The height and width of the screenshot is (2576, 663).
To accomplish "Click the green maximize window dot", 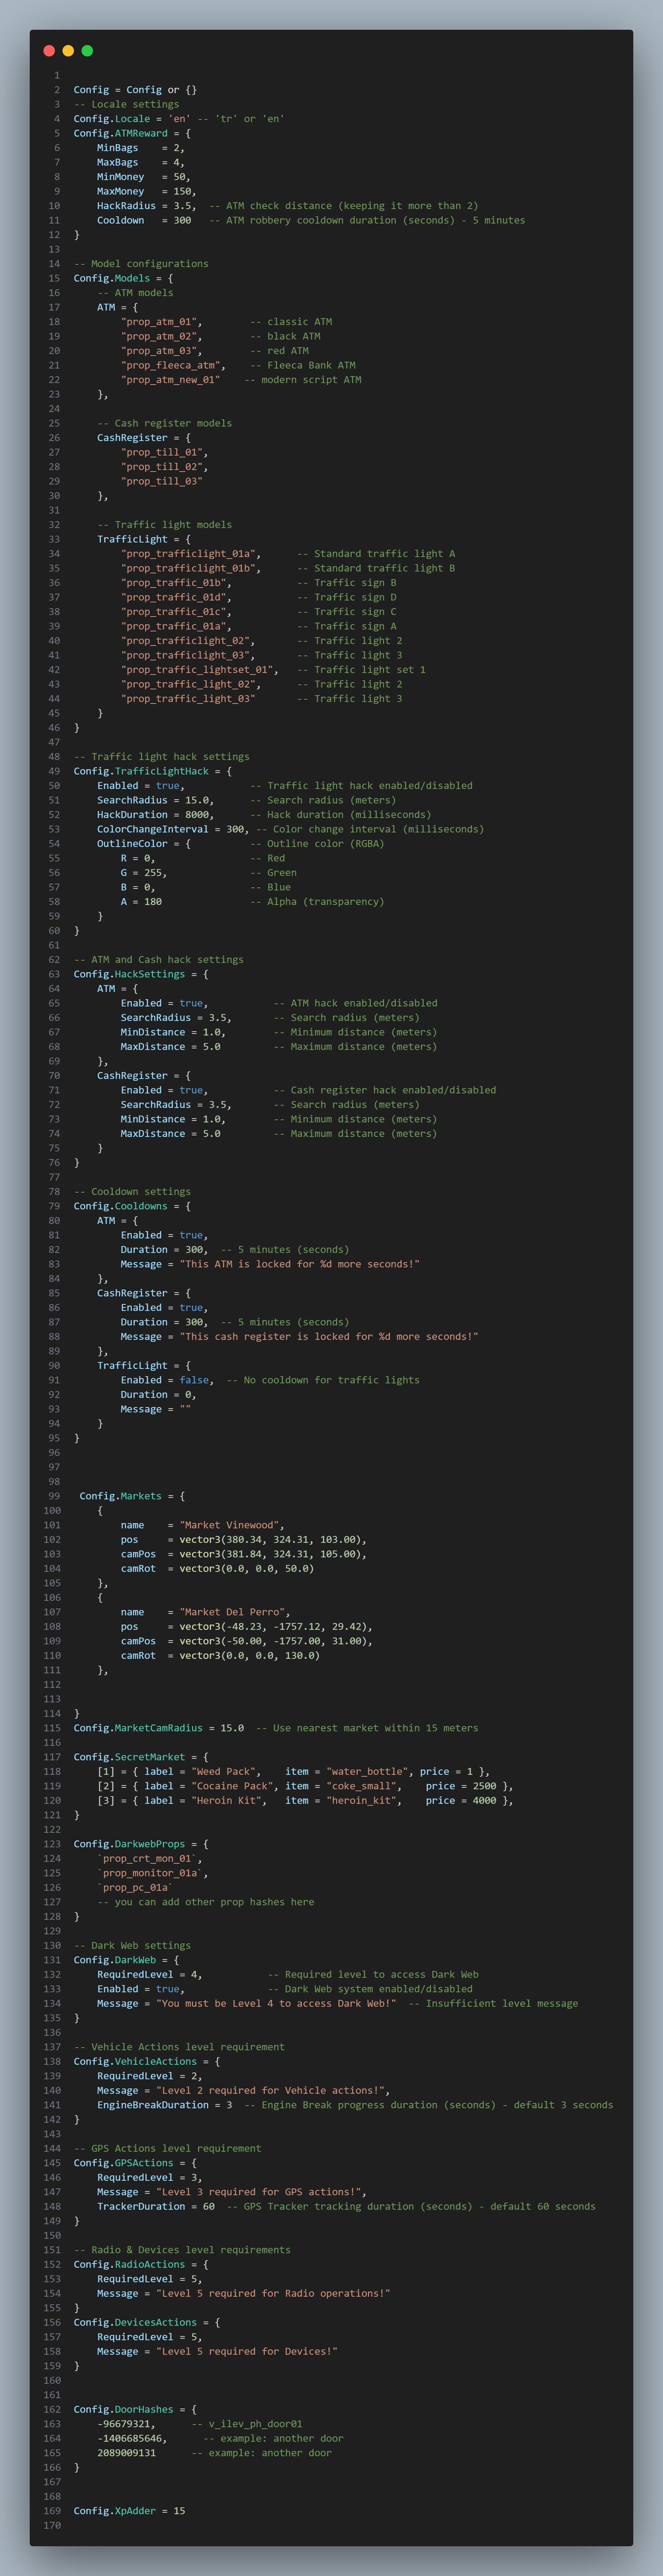I will pyautogui.click(x=87, y=51).
